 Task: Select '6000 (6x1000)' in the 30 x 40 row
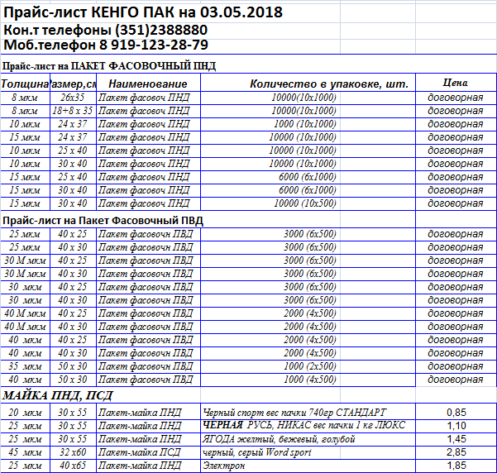coord(308,190)
